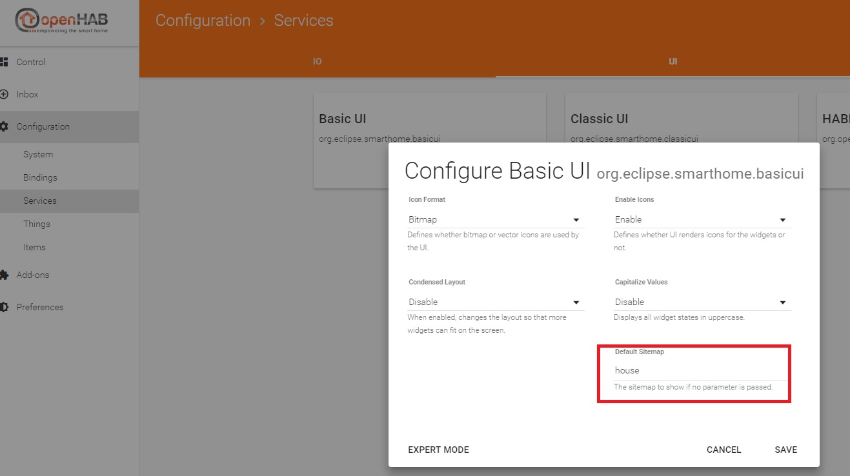Open the Control menu item
Image resolution: width=850 pixels, height=476 pixels.
(x=69, y=62)
